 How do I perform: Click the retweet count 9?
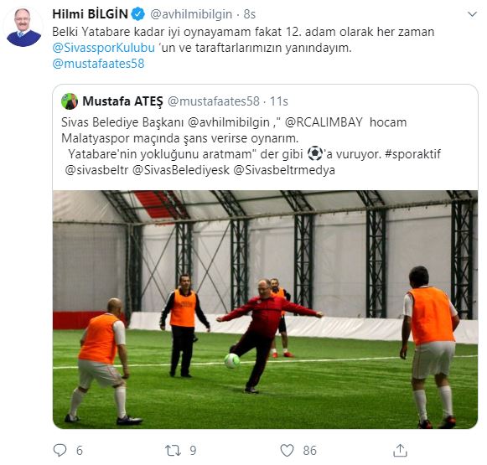tap(193, 451)
